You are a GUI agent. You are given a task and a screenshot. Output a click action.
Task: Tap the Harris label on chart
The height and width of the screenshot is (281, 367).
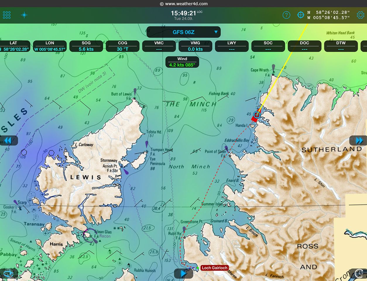56,244
